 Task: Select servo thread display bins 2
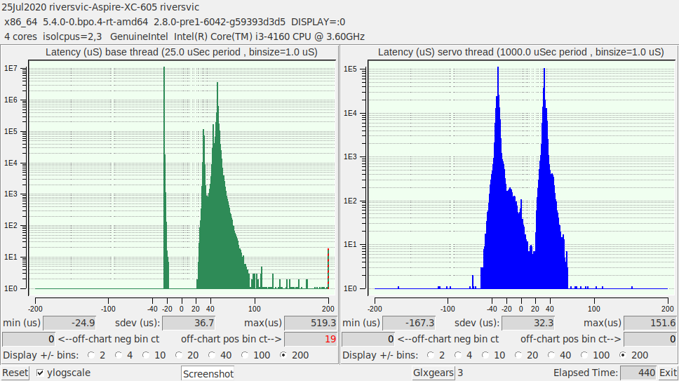(x=431, y=355)
